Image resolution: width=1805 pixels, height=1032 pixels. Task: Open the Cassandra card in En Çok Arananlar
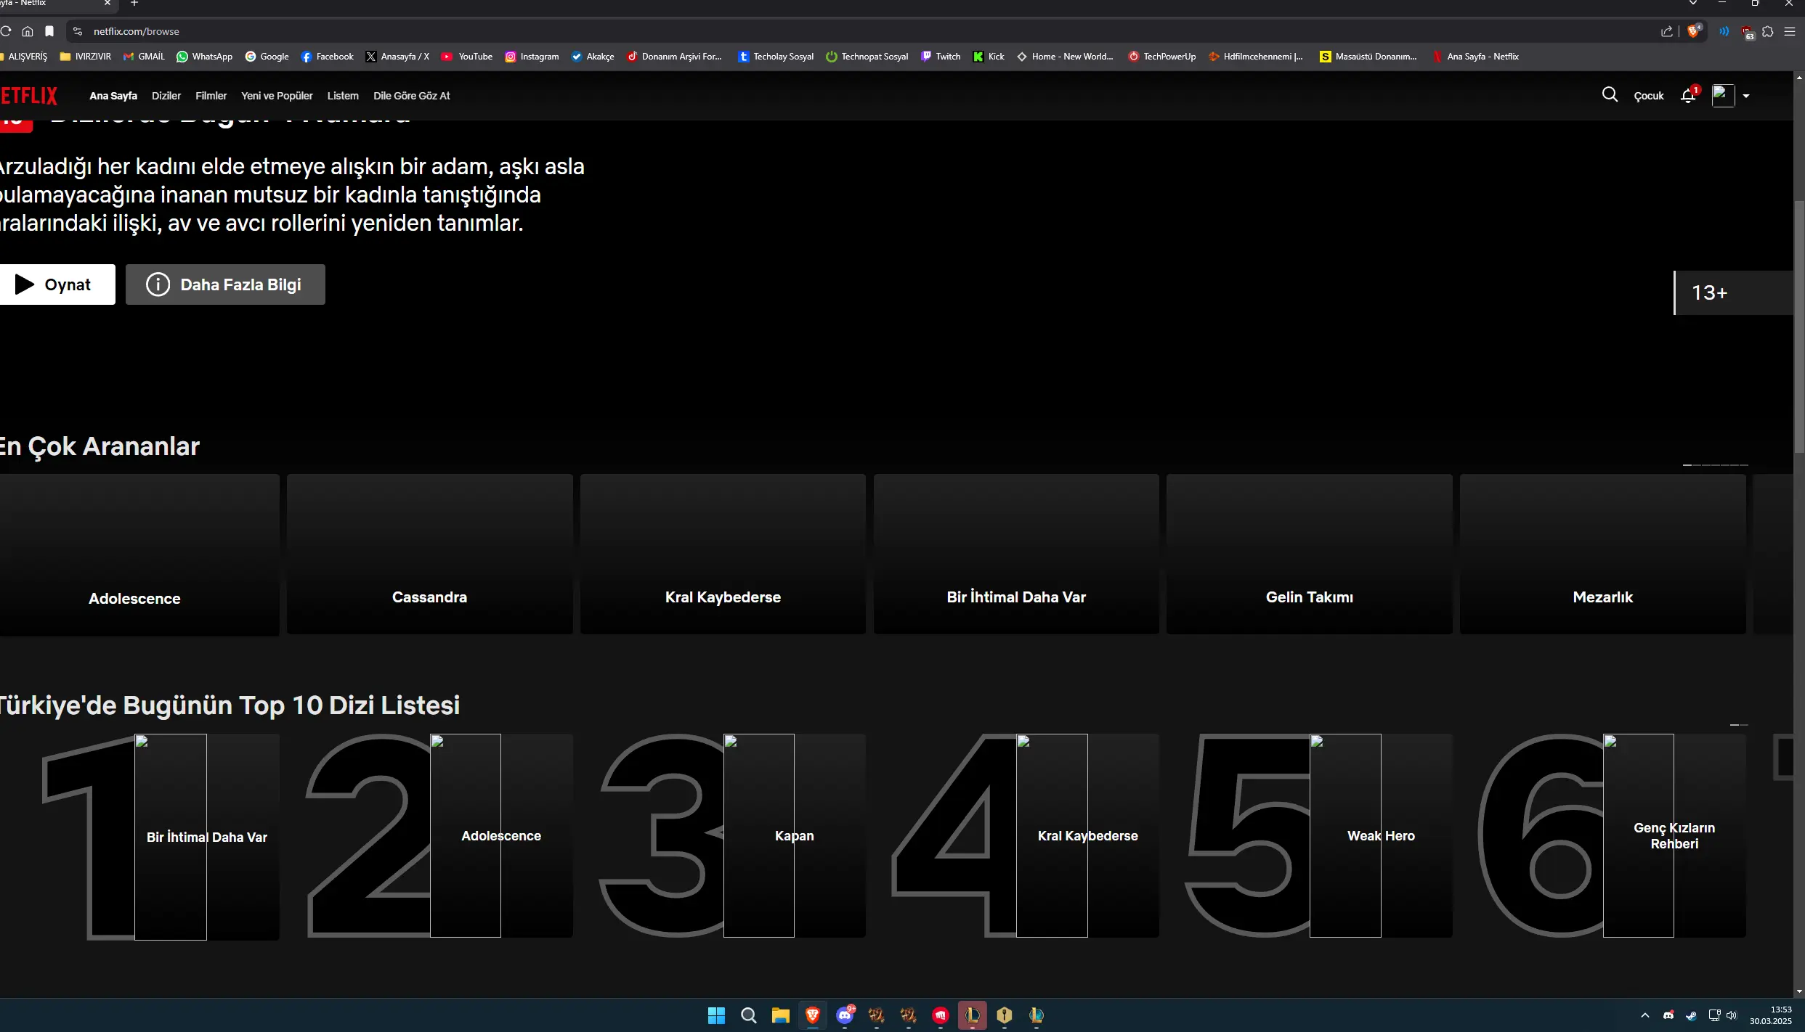click(x=429, y=554)
